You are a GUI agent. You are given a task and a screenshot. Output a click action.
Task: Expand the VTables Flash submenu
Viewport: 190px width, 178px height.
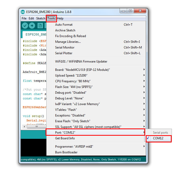[96, 109]
